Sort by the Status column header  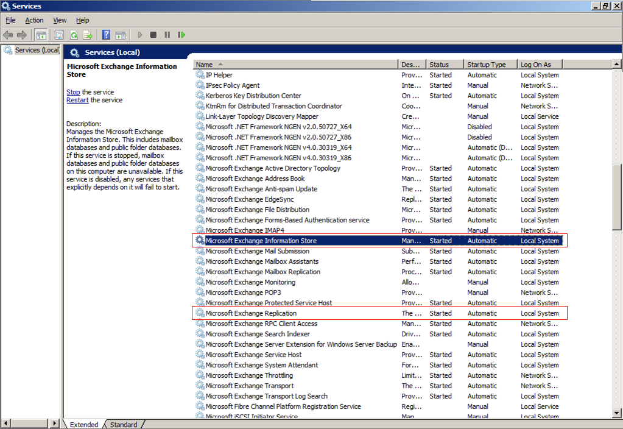point(445,65)
